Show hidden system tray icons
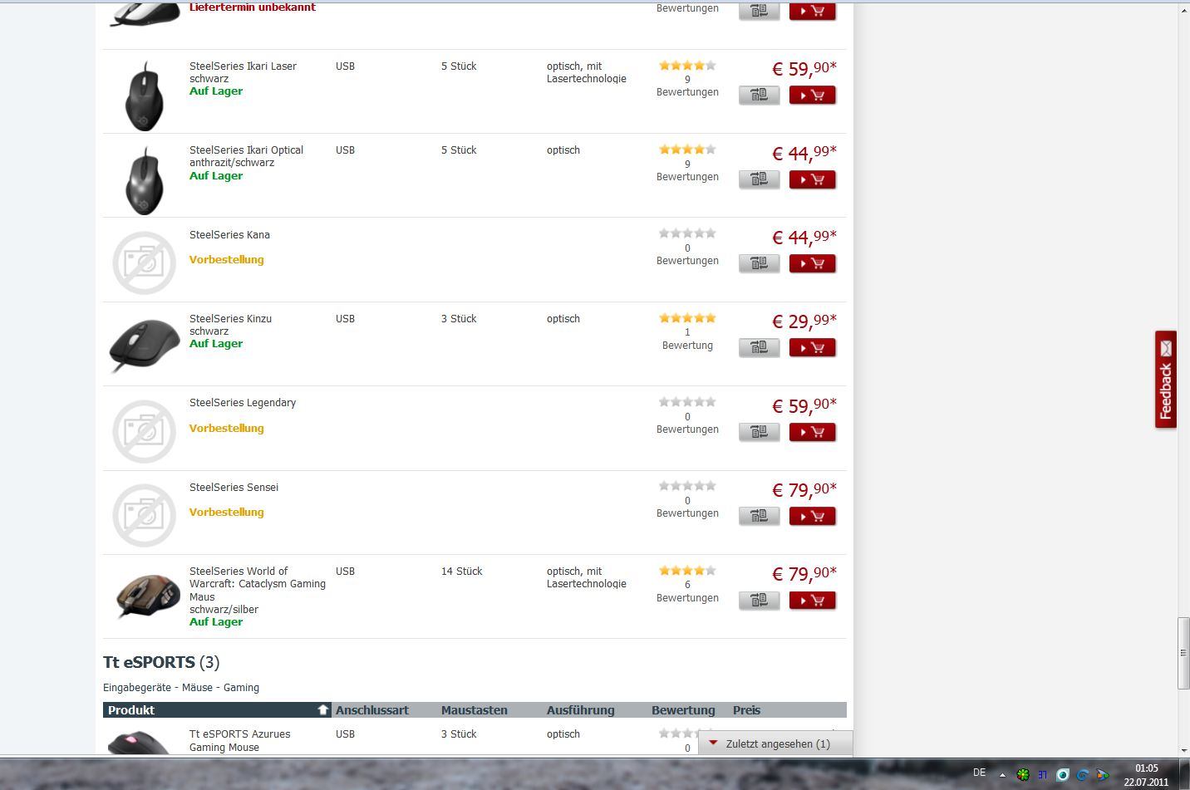The image size is (1190, 790). pos(1002,774)
